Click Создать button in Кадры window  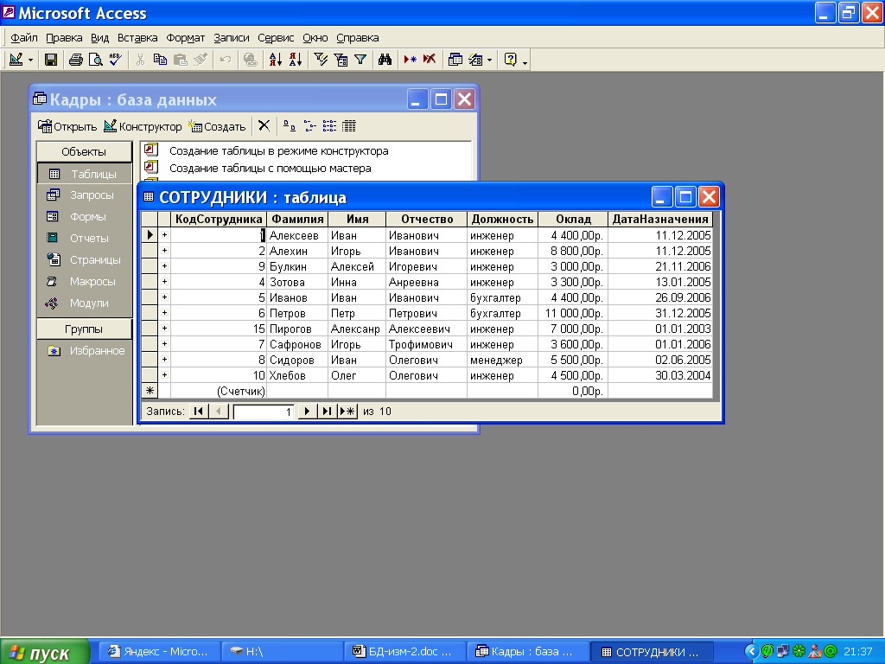click(217, 126)
